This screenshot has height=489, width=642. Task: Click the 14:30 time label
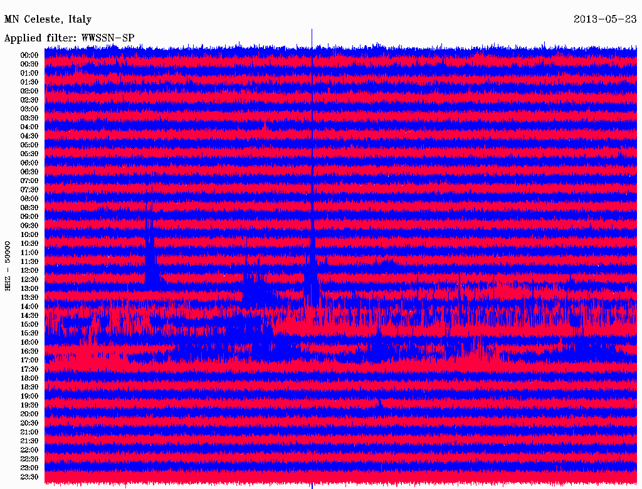[x=29, y=315]
